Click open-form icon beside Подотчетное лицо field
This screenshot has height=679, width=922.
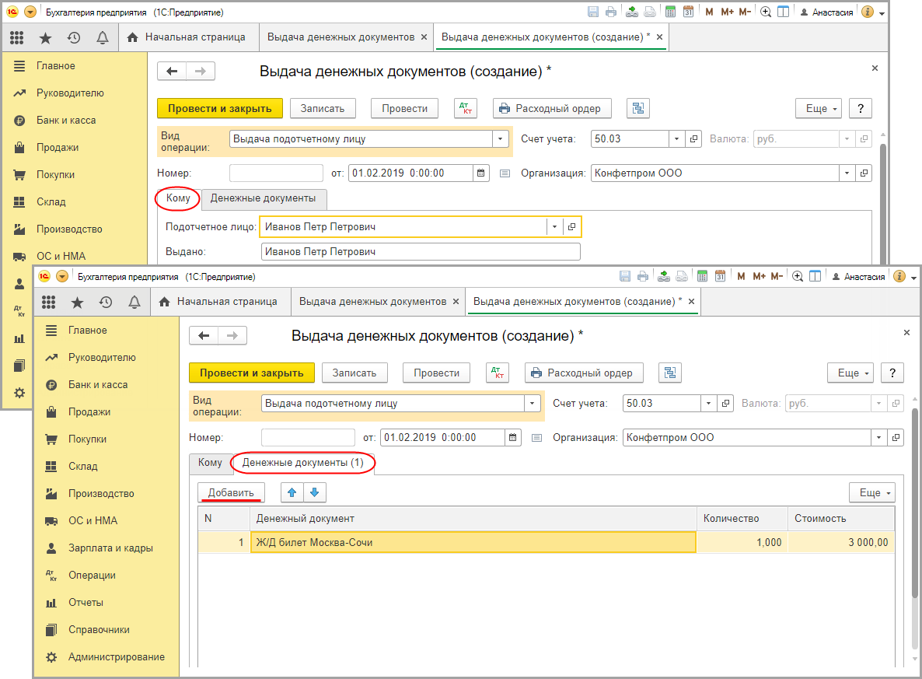click(x=571, y=227)
